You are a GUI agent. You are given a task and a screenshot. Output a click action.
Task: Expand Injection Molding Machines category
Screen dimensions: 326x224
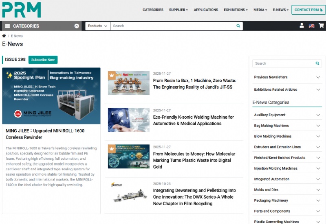coord(318,168)
